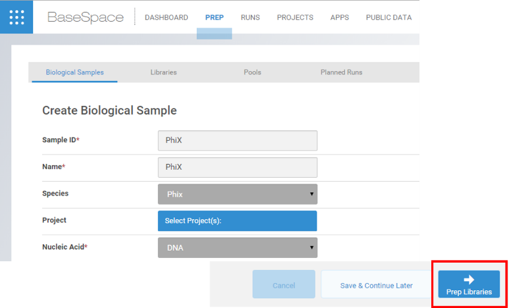
Task: Switch to the Libraries tab
Action: (163, 72)
